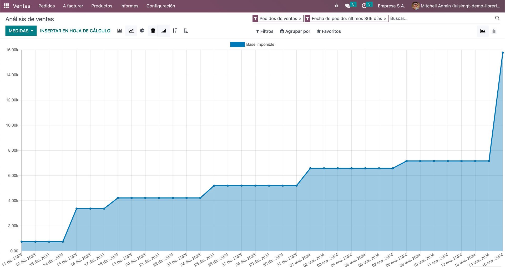Viewport: 505px width, 267px height.
Task: Expand the Filtros dropdown
Action: coord(265,31)
